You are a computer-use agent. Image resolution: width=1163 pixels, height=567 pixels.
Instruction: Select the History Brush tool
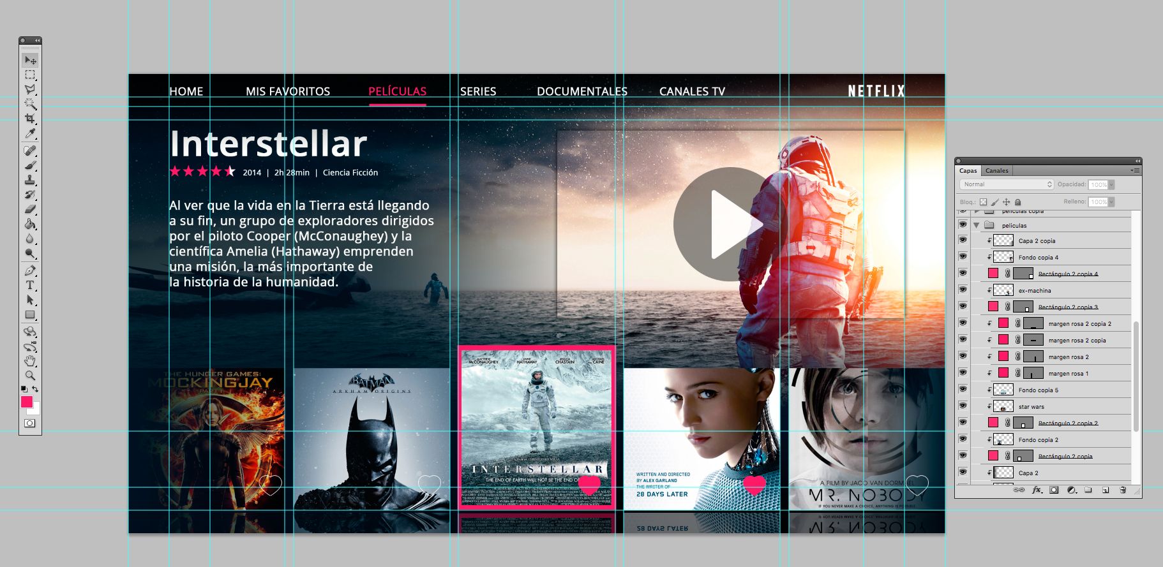pos(30,195)
